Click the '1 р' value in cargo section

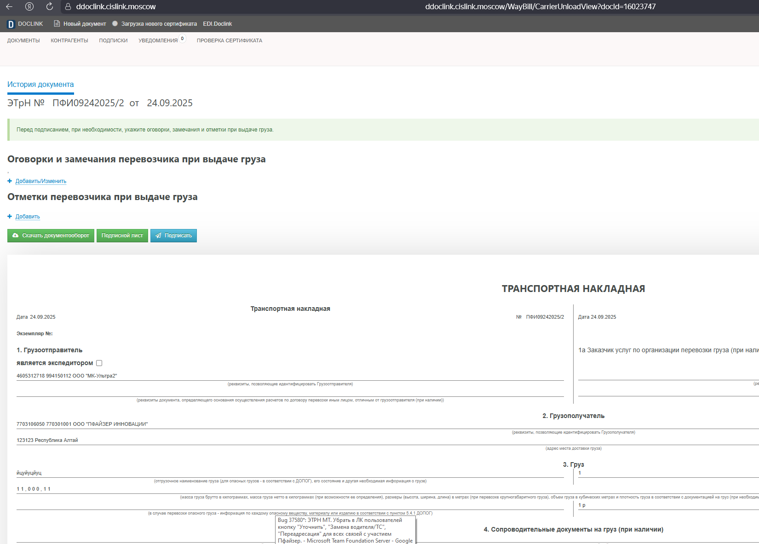click(582, 505)
